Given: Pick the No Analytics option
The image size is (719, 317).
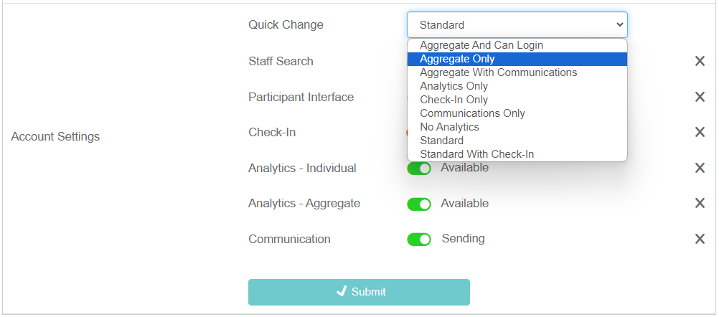Looking at the screenshot, I should click(449, 127).
